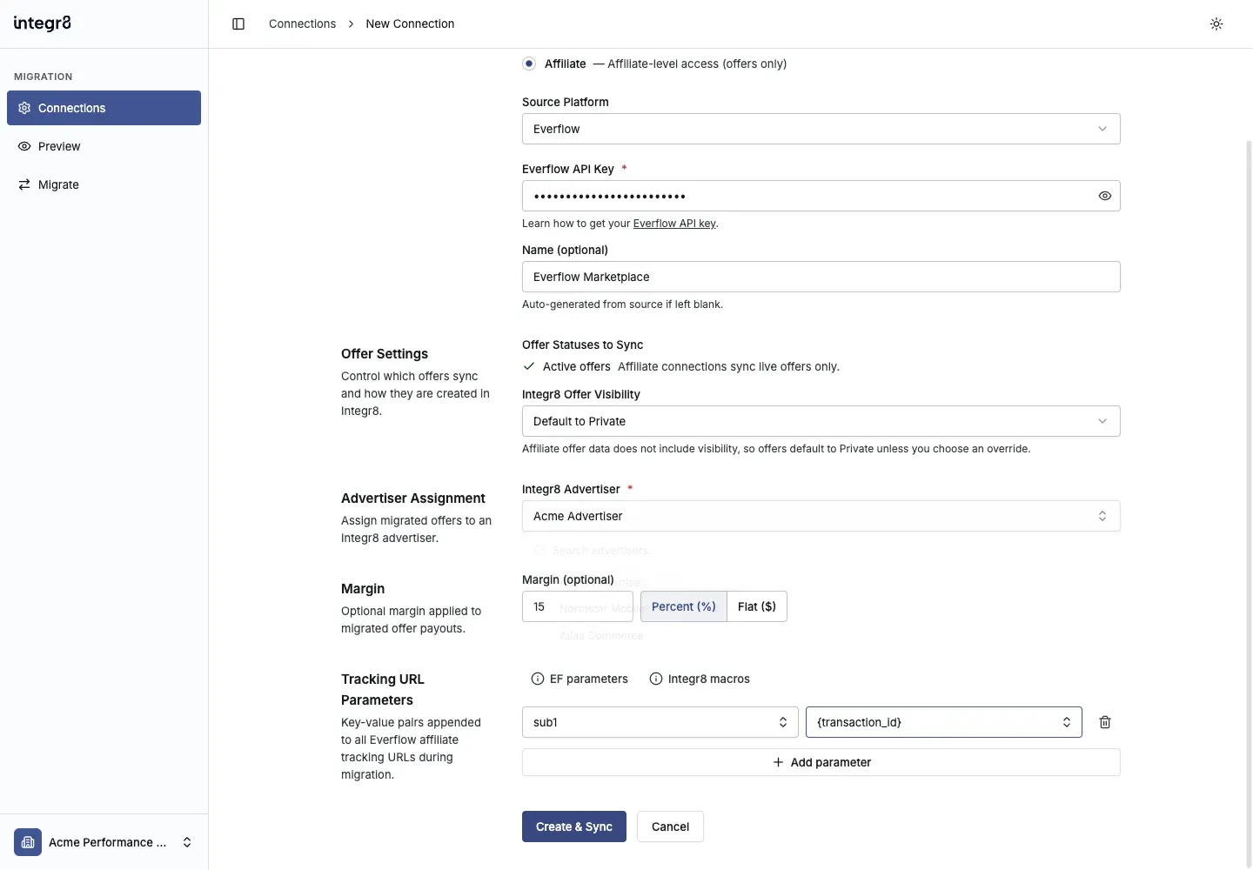The image size is (1253, 870).
Task: Open the sub1 parameter key dropdown
Action: point(660,722)
